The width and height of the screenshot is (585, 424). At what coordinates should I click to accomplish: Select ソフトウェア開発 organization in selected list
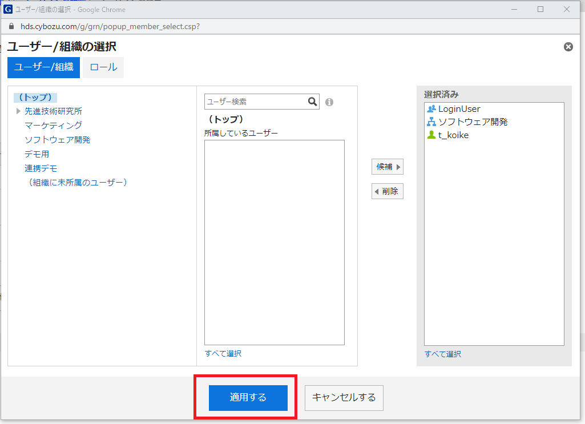(x=473, y=122)
